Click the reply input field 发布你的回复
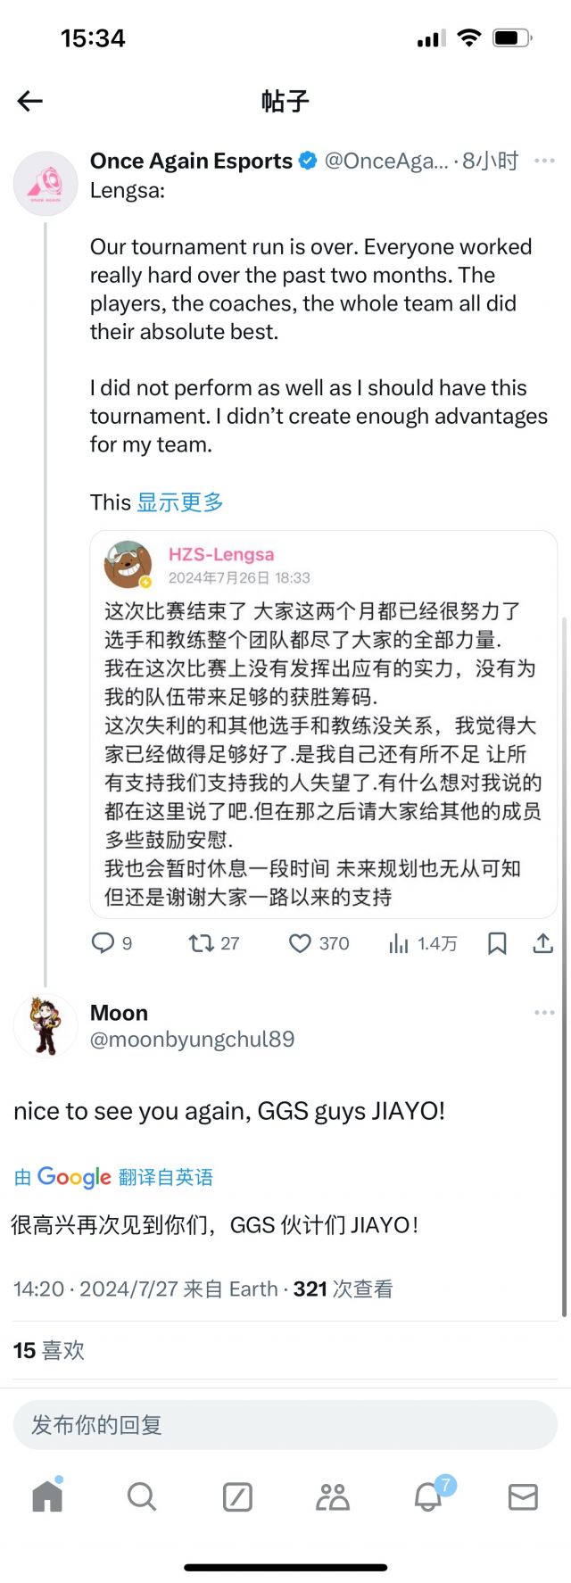This screenshot has height=1583, width=571. 285,1425
